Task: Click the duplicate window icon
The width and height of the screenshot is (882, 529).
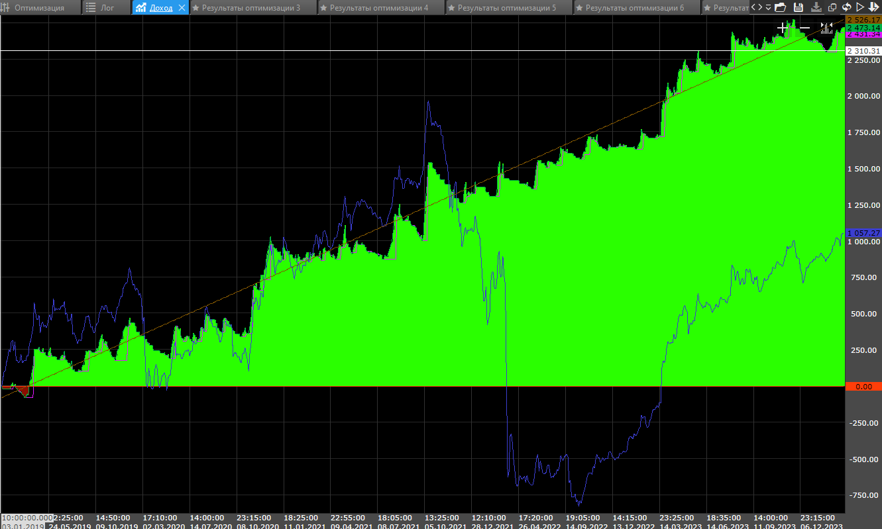Action: (832, 8)
